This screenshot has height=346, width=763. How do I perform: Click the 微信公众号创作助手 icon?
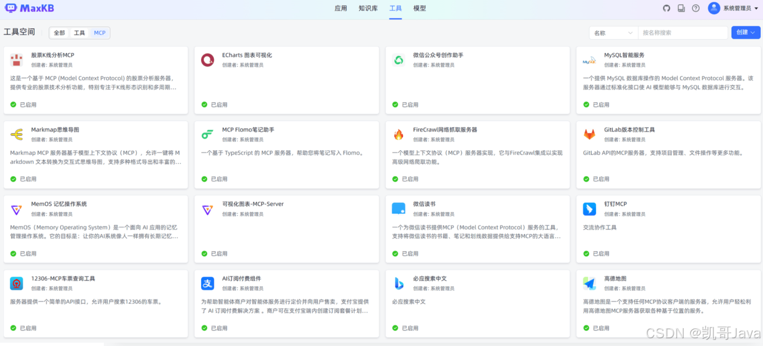(399, 60)
